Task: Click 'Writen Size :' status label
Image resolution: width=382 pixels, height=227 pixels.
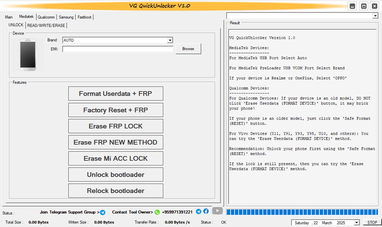Action: tap(77, 222)
